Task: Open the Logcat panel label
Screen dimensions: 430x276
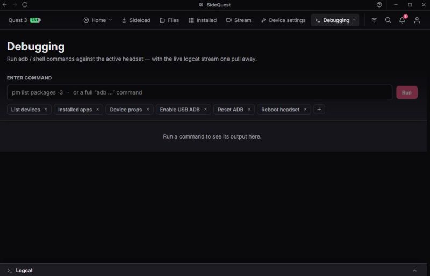Action: coord(24,270)
